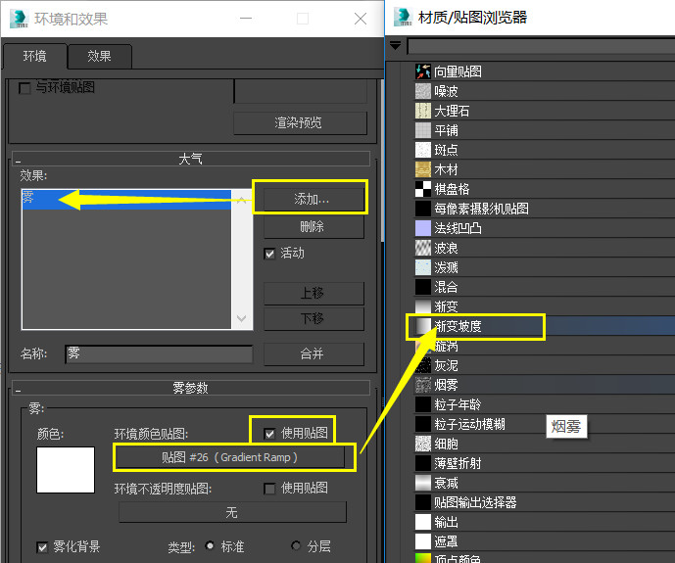
Task: Click the 名称 input field containing 雾
Action: (x=159, y=353)
